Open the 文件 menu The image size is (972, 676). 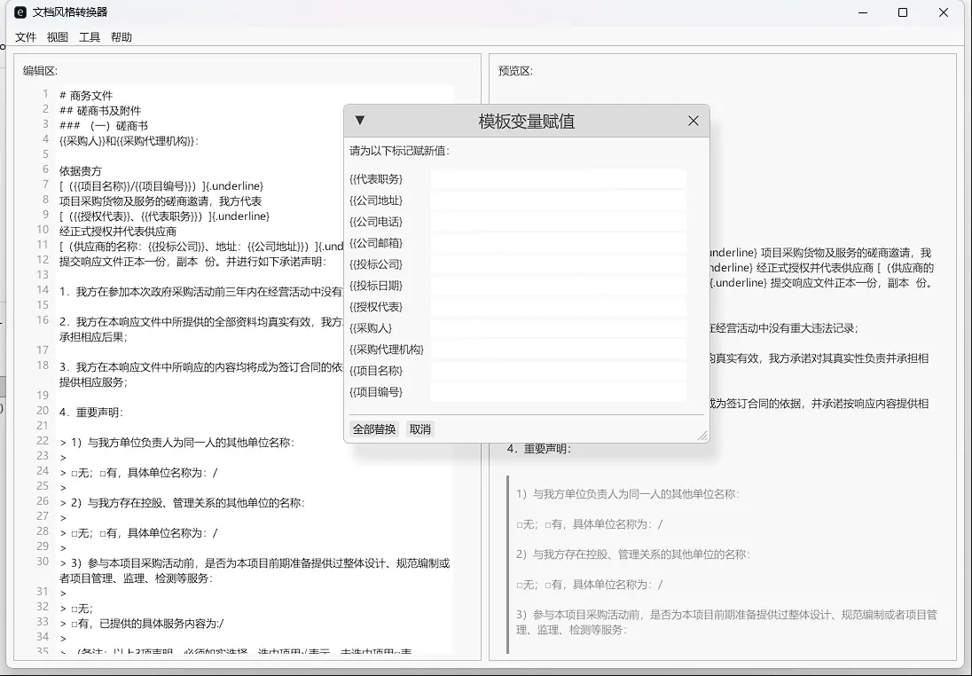pyautogui.click(x=26, y=37)
